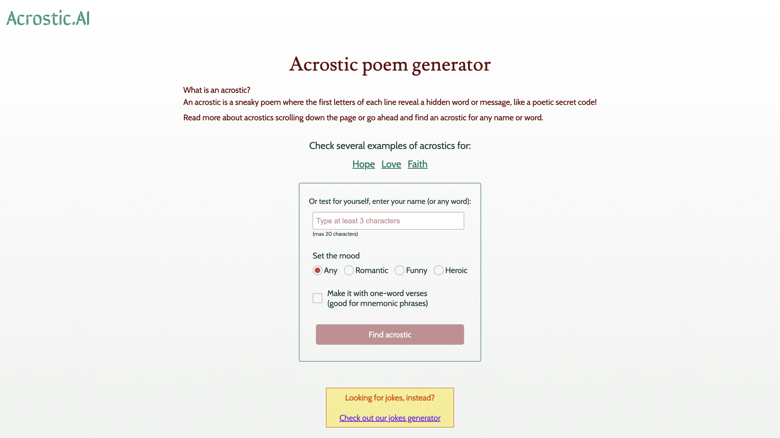The image size is (780, 438).
Task: Open the Love acrostic example
Action: (x=391, y=164)
